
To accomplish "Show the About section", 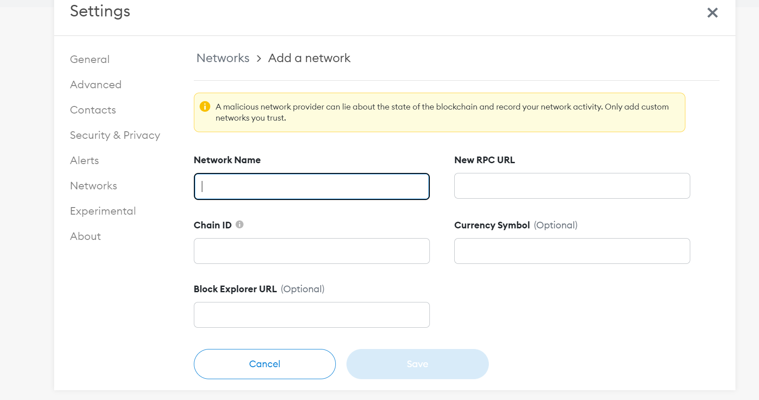I will (85, 236).
